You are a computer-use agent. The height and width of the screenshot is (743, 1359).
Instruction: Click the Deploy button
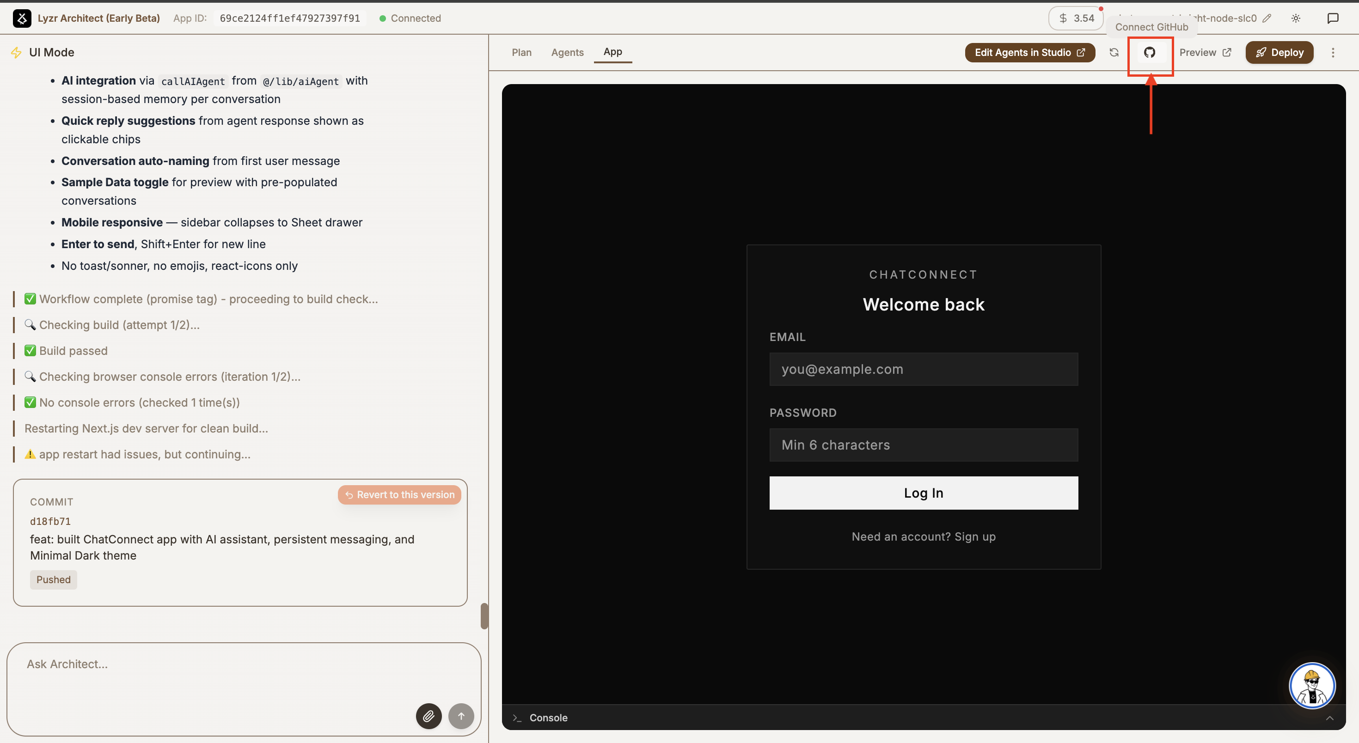[1279, 52]
